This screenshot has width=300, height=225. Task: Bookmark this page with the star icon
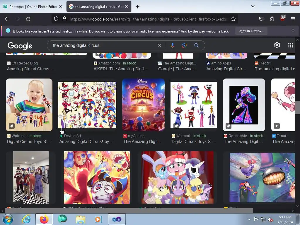[x=233, y=19]
